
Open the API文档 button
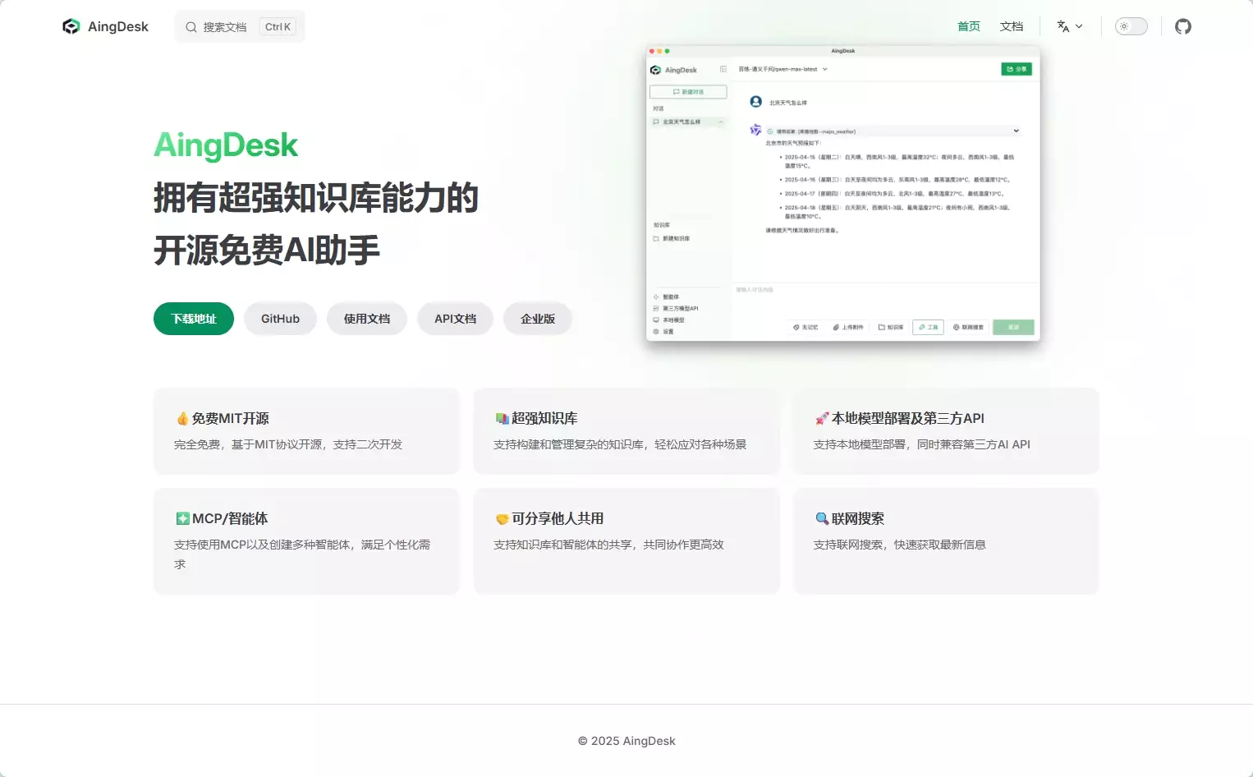pos(455,319)
